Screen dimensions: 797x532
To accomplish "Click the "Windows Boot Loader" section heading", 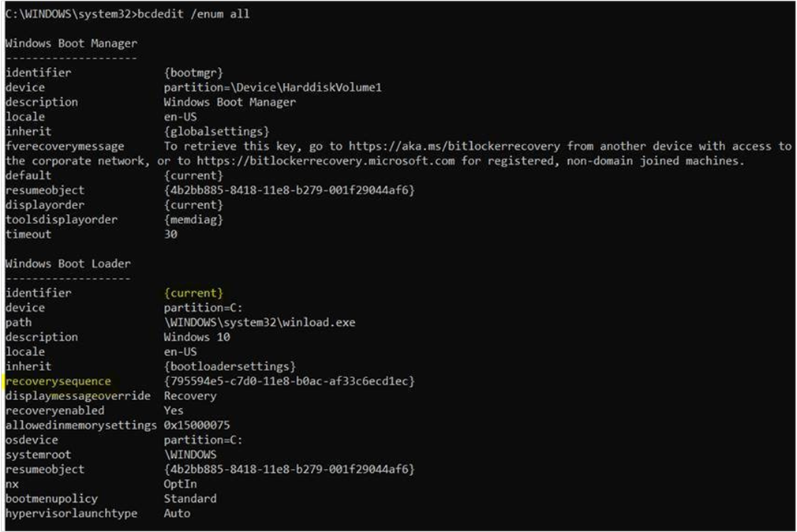I will pyautogui.click(x=68, y=264).
